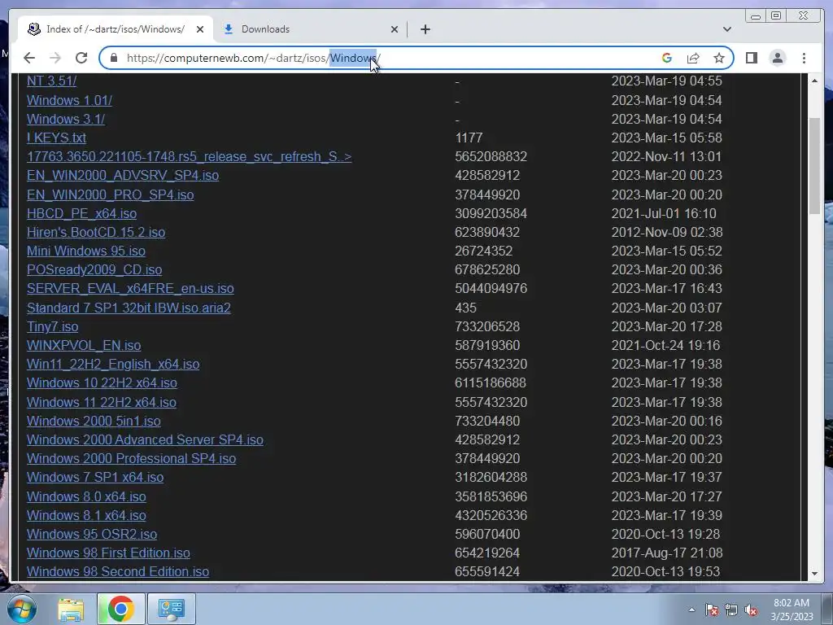This screenshot has width=833, height=625.
Task: Open the Control Panel taskbar icon
Action: tap(171, 609)
